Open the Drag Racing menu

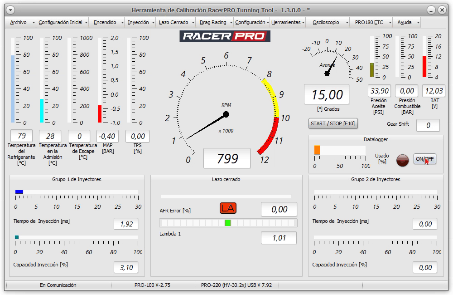(213, 22)
